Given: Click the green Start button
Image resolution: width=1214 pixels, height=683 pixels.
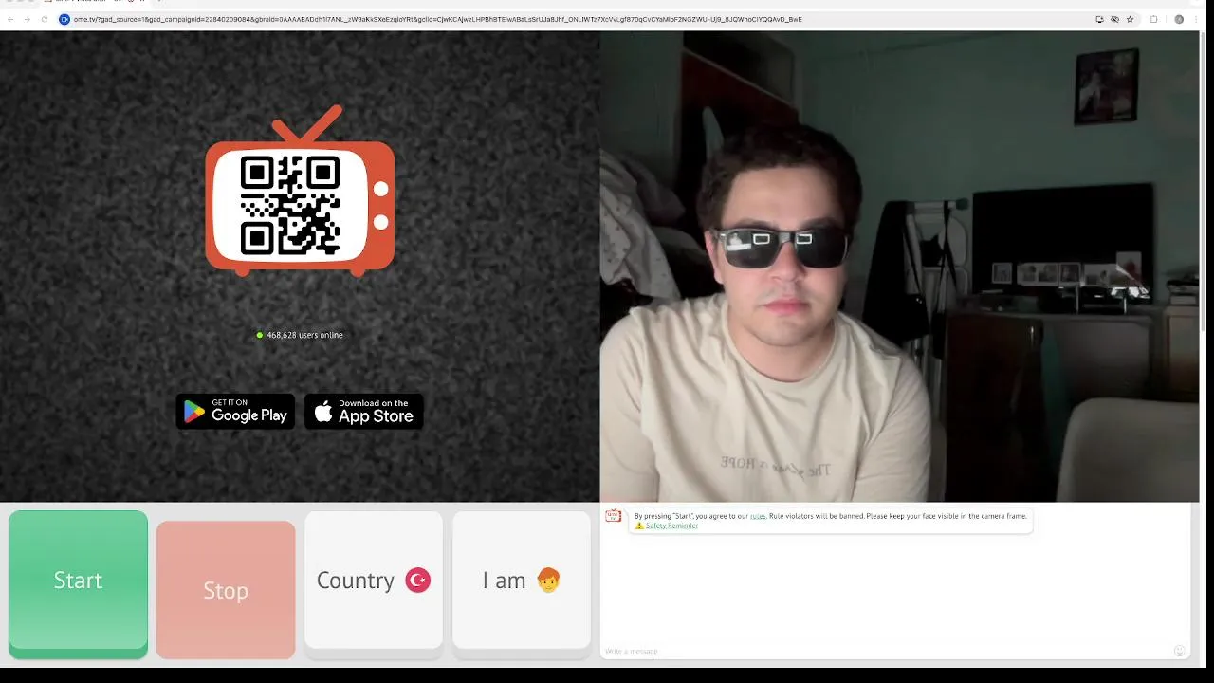Looking at the screenshot, I should pos(78,583).
